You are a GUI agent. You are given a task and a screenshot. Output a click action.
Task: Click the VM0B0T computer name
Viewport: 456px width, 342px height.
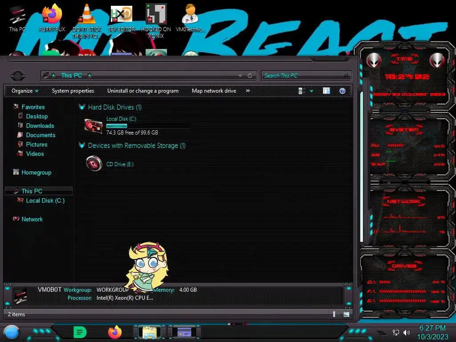point(49,289)
